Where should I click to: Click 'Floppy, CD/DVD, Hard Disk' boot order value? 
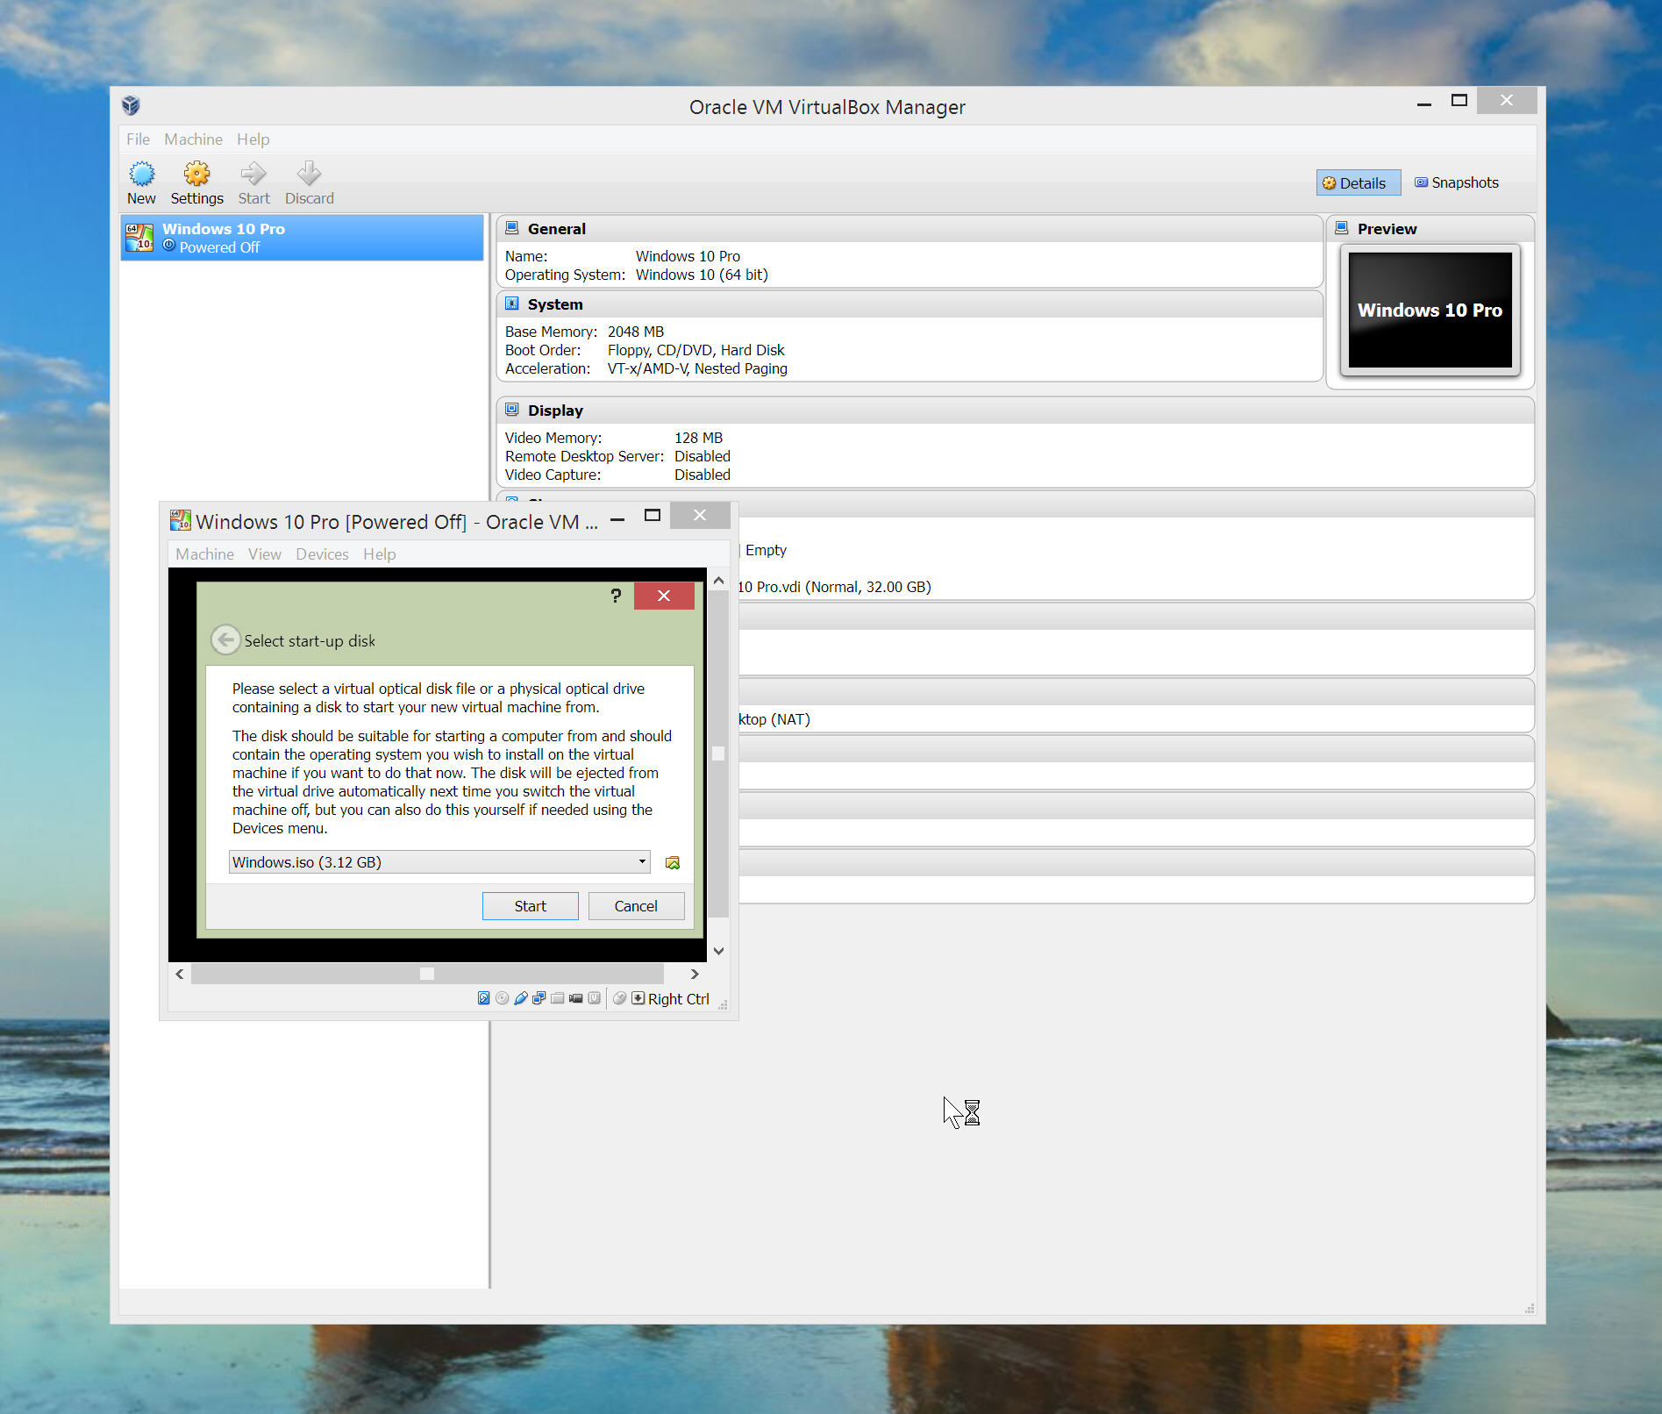[x=695, y=350]
